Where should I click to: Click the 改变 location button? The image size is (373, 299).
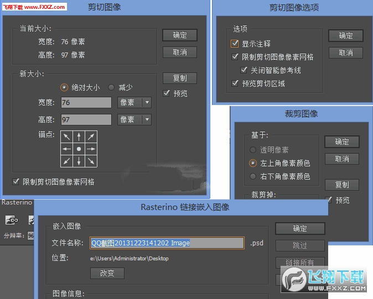coord(107,273)
